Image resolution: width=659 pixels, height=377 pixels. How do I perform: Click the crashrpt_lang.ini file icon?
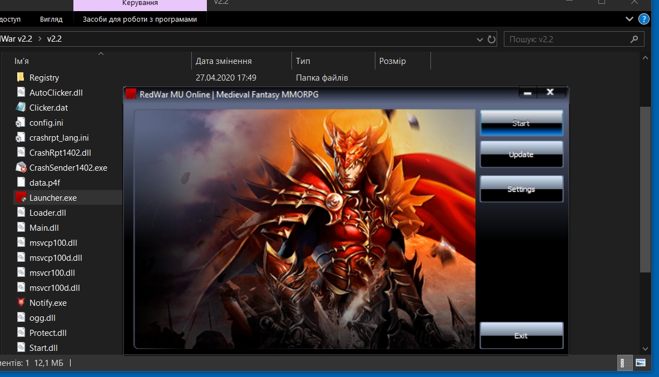click(x=20, y=137)
